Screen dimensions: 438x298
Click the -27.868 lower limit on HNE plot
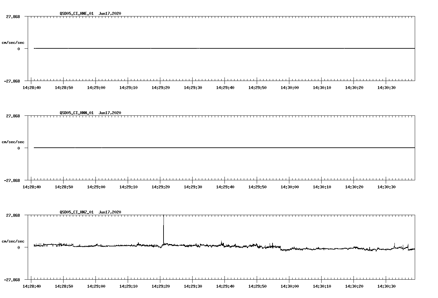[x=12, y=81]
